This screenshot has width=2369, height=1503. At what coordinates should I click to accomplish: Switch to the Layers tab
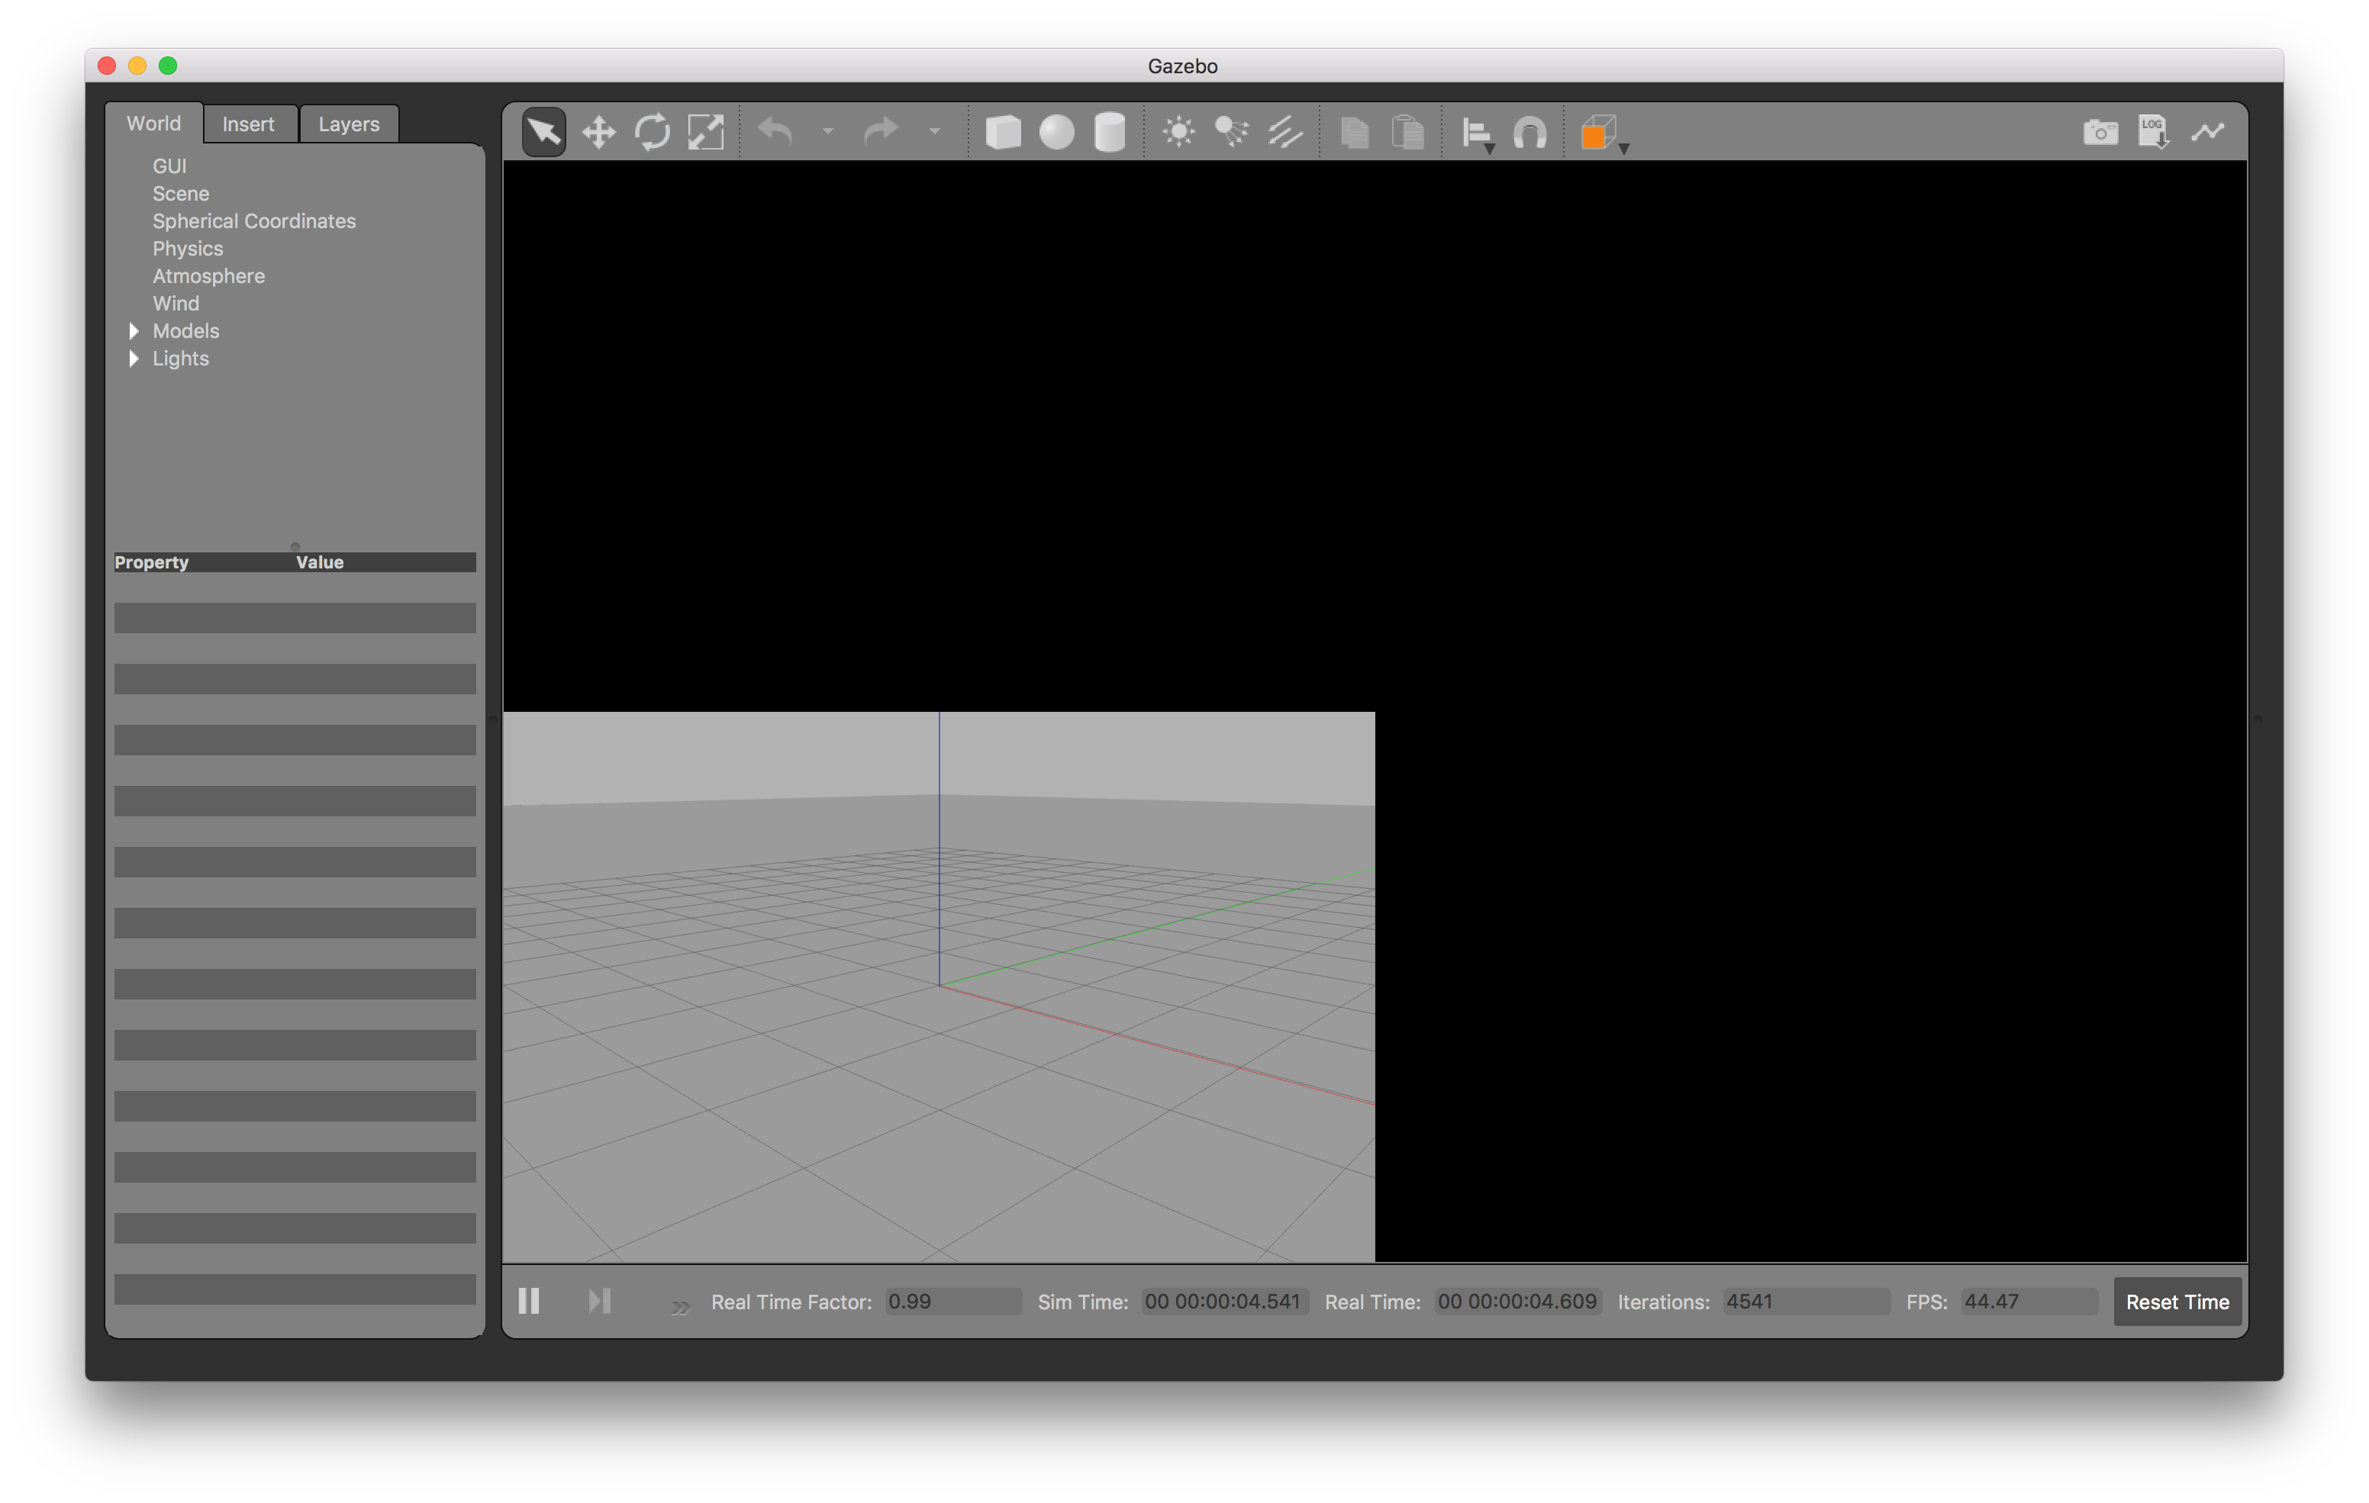(x=348, y=124)
